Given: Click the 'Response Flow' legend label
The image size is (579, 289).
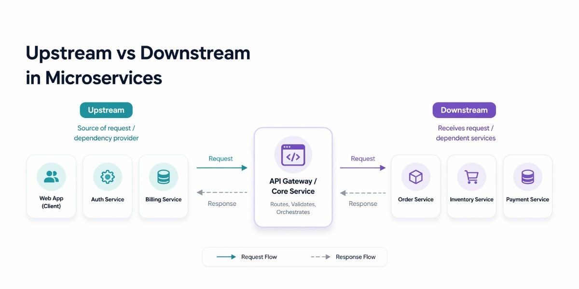Looking at the screenshot, I should coord(356,257).
